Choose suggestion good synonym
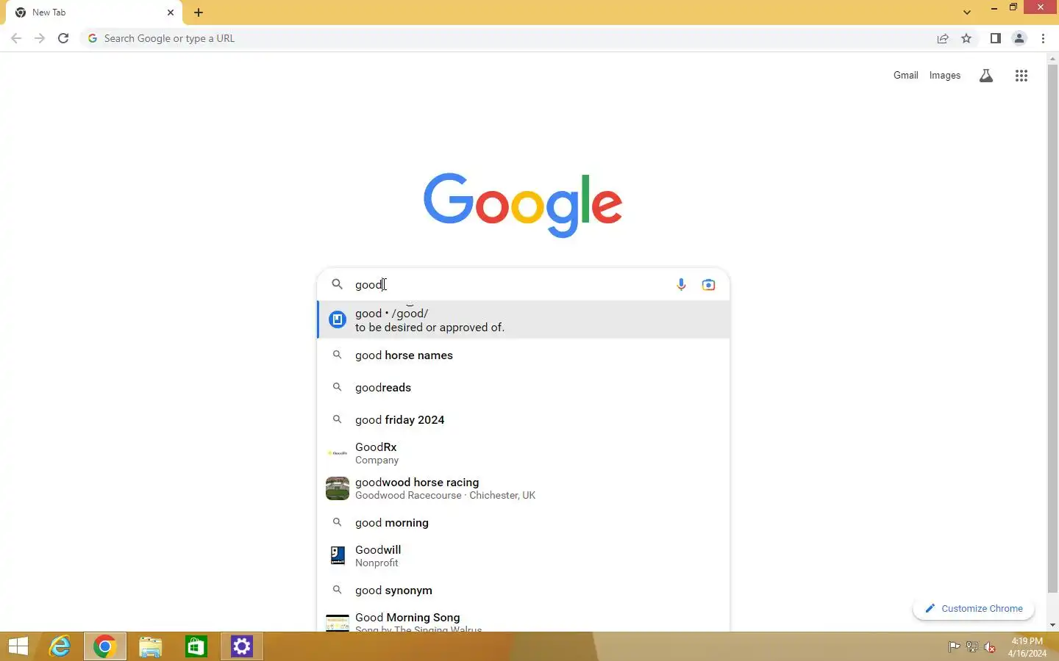This screenshot has height=661, width=1059. pos(524,590)
